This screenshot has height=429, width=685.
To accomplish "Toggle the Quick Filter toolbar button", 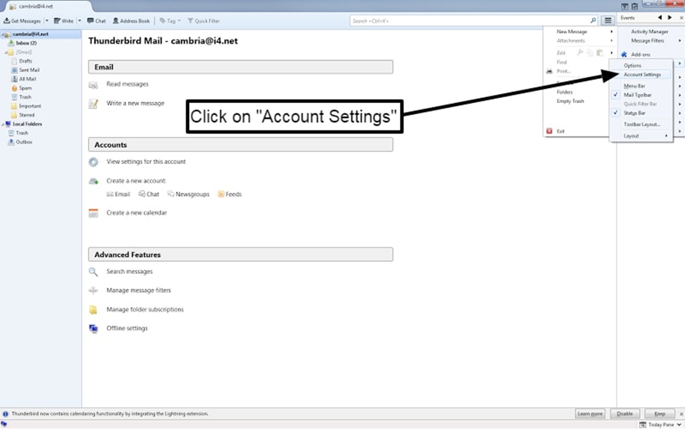I will [x=204, y=21].
